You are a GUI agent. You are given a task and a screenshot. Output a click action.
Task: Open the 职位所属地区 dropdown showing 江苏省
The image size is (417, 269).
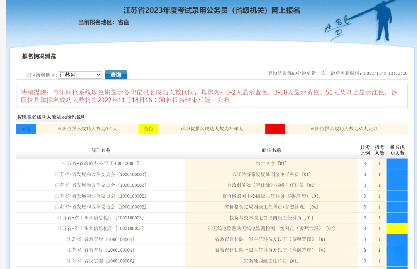tap(80, 75)
